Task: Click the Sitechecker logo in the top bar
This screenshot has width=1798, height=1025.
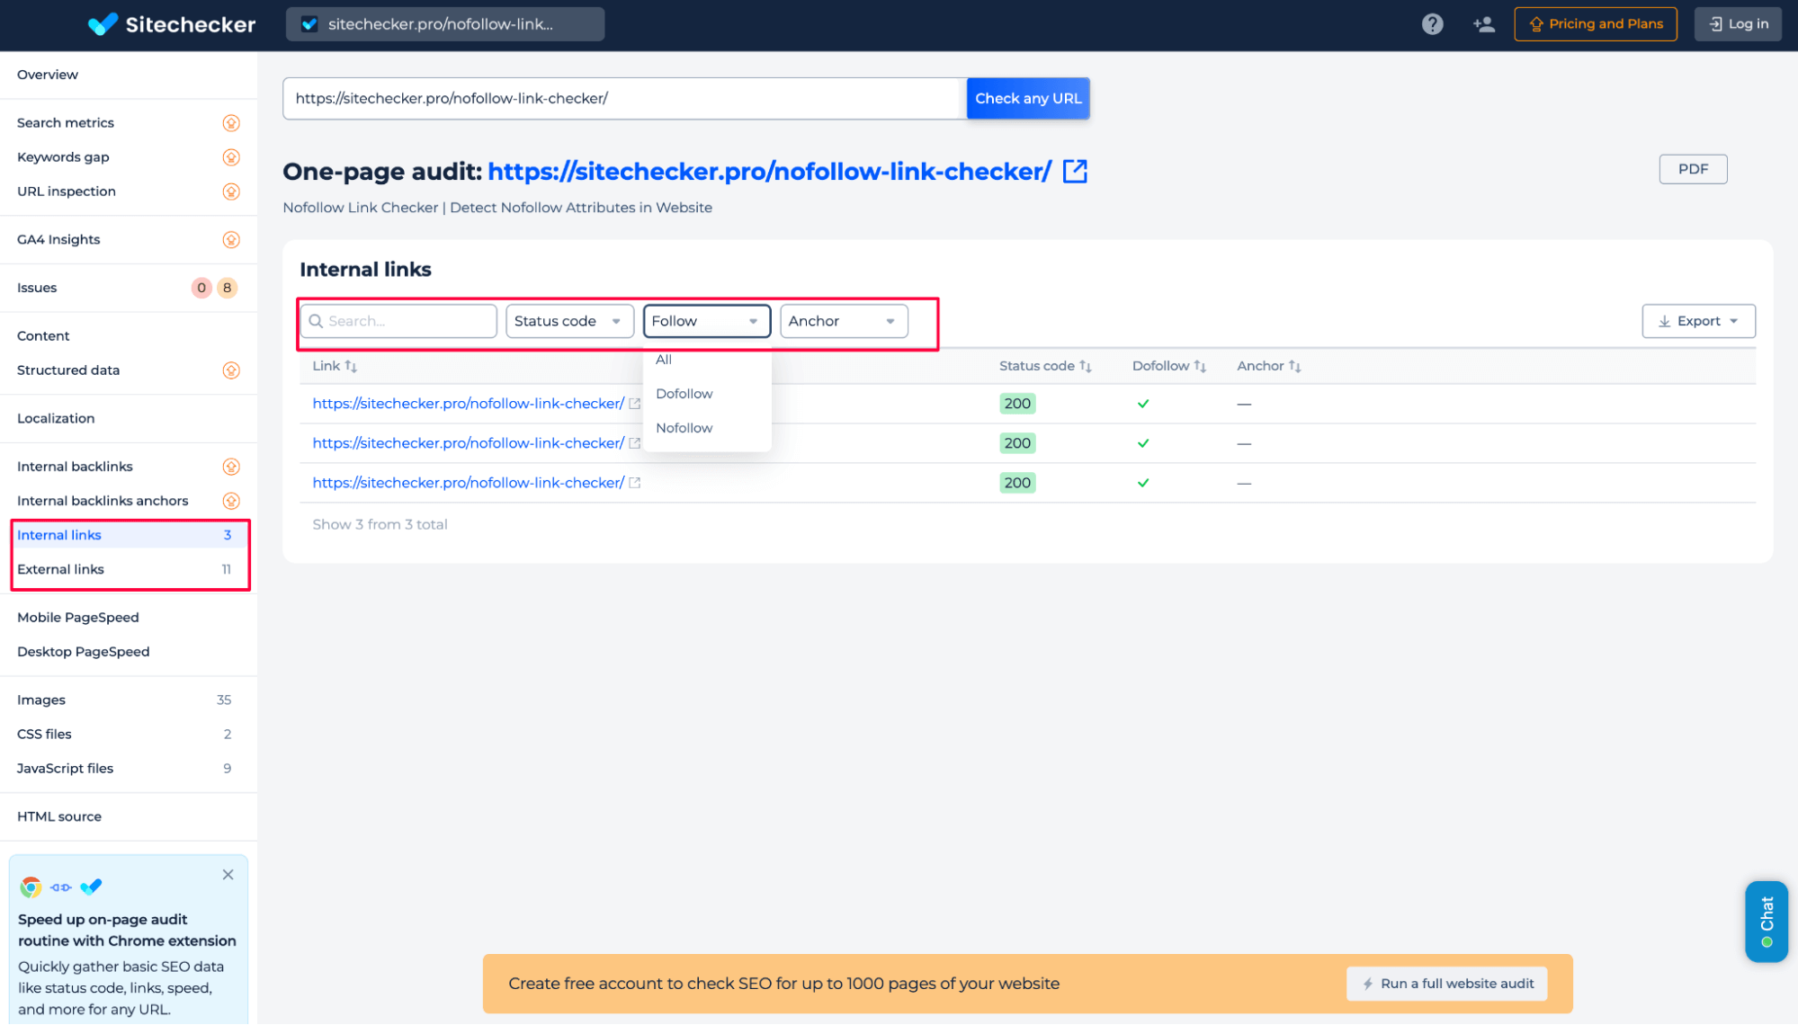Action: [172, 24]
